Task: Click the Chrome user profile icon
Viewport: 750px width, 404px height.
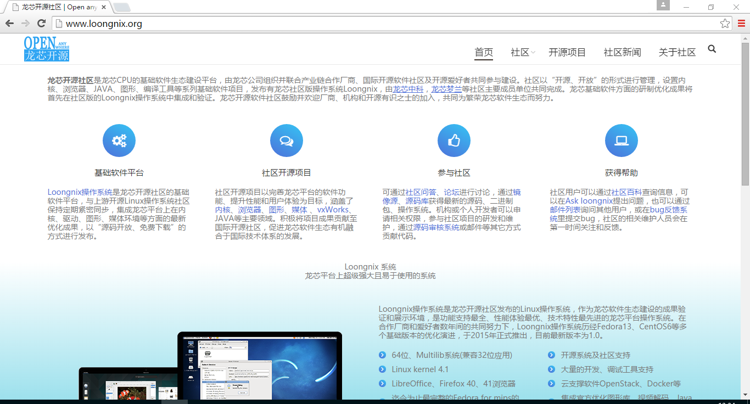Action: click(x=663, y=5)
